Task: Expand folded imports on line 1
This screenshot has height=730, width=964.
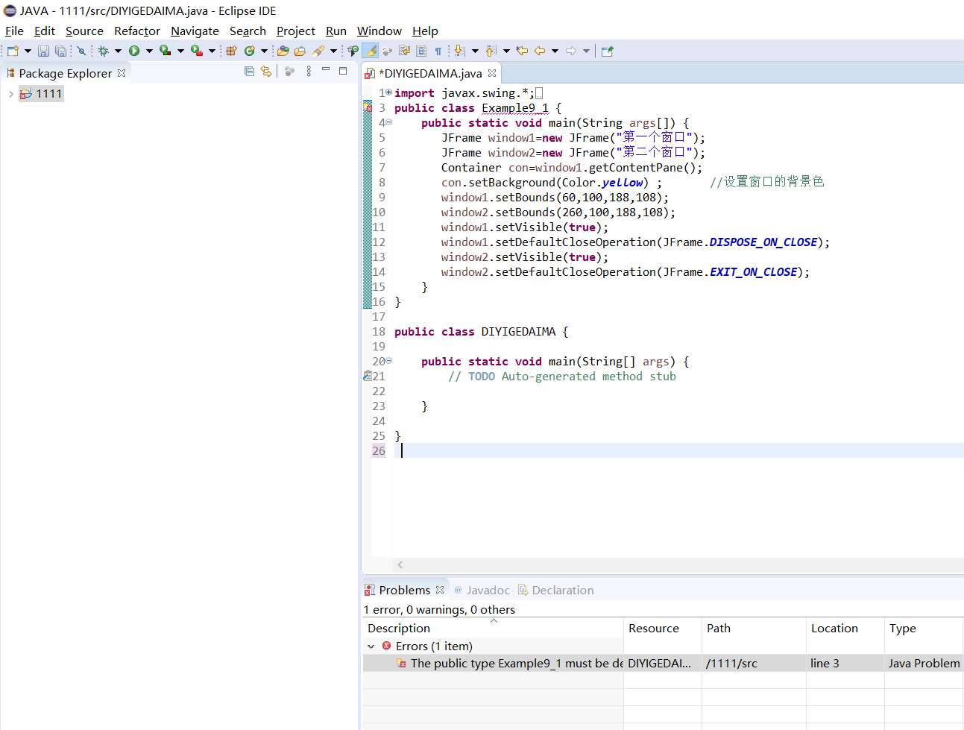Action: [388, 92]
